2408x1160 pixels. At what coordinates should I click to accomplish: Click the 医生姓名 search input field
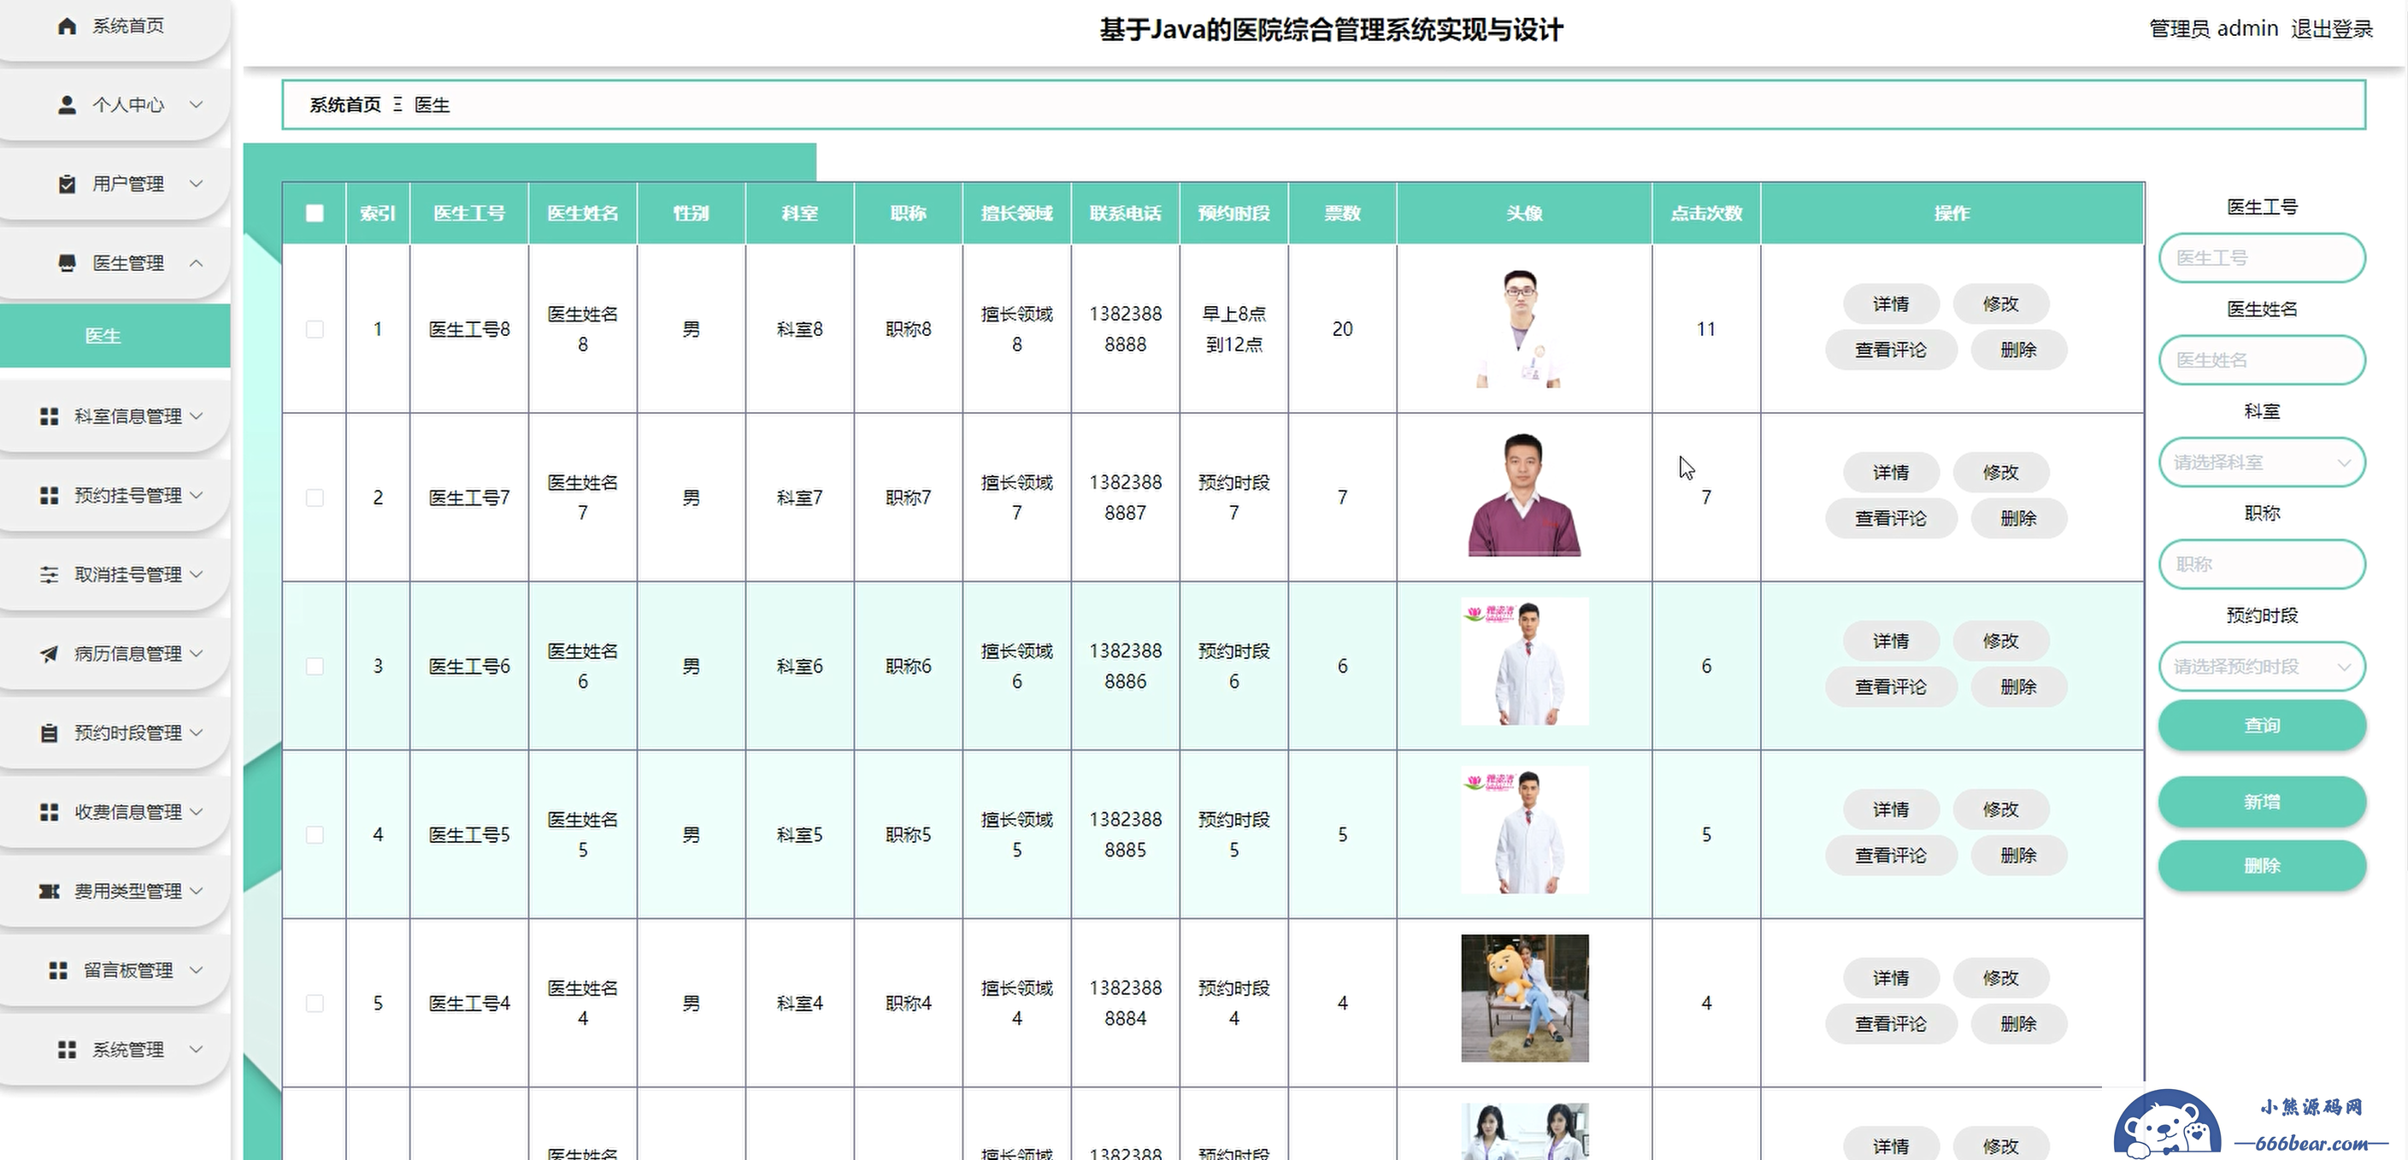pos(2262,360)
